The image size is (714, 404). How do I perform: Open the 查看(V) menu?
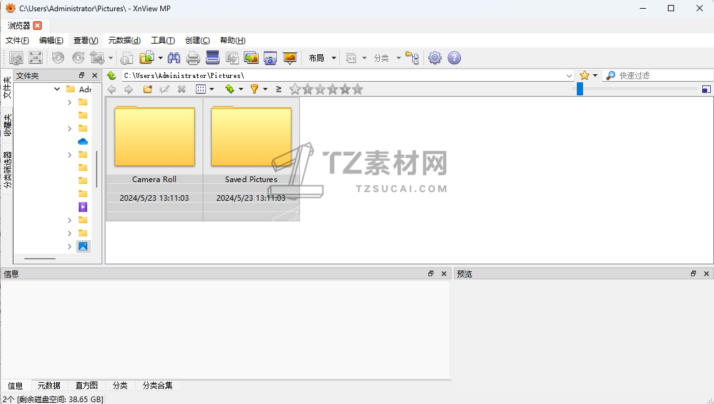click(86, 41)
